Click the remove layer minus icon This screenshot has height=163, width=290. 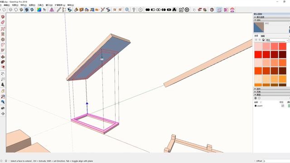pyautogui.click(x=259, y=98)
